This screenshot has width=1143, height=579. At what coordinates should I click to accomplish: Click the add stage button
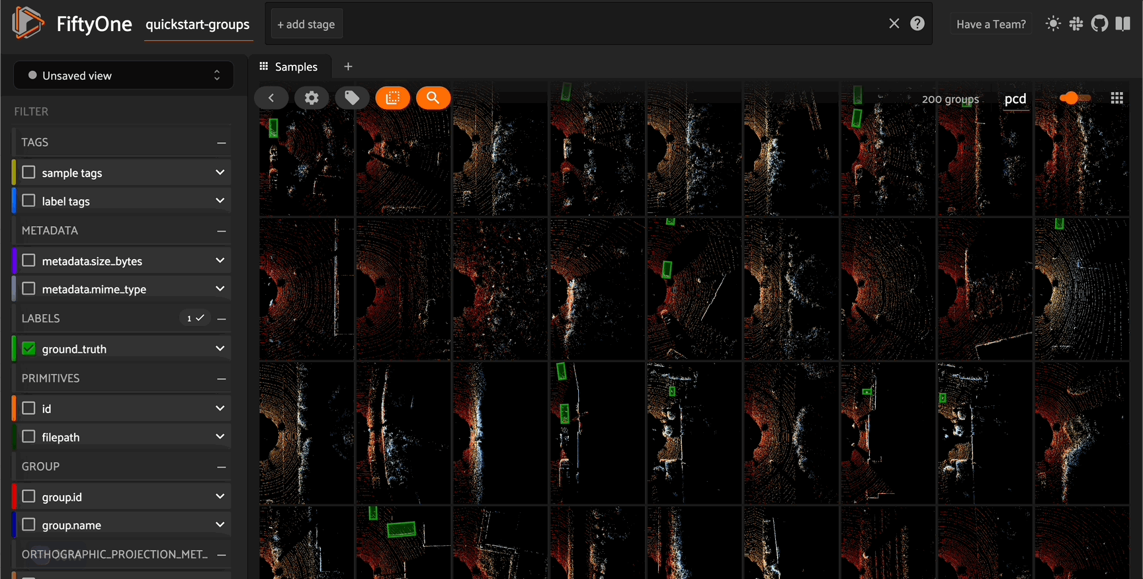[306, 24]
